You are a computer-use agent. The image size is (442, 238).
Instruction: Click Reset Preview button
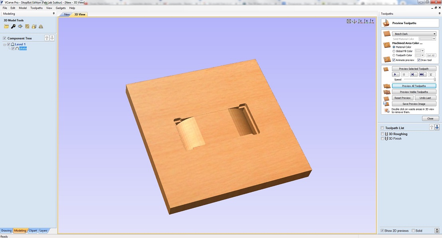tap(402, 98)
